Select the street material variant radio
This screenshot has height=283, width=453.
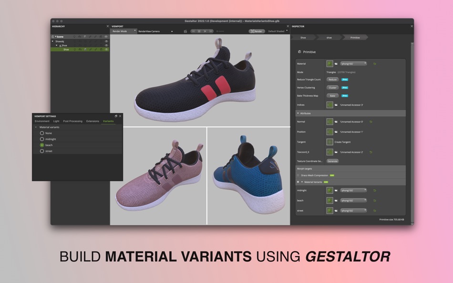point(42,151)
